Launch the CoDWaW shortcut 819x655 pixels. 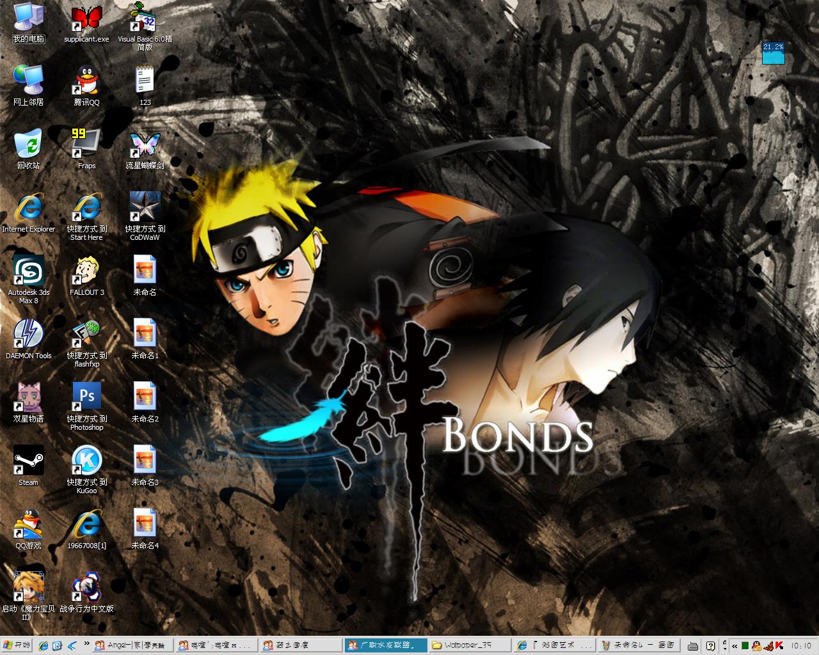[145, 216]
